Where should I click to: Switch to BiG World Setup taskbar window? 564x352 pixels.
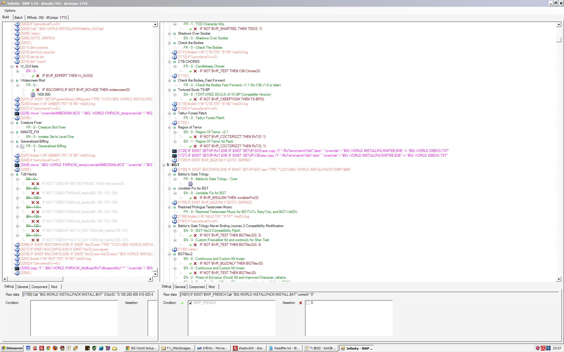[141, 348]
